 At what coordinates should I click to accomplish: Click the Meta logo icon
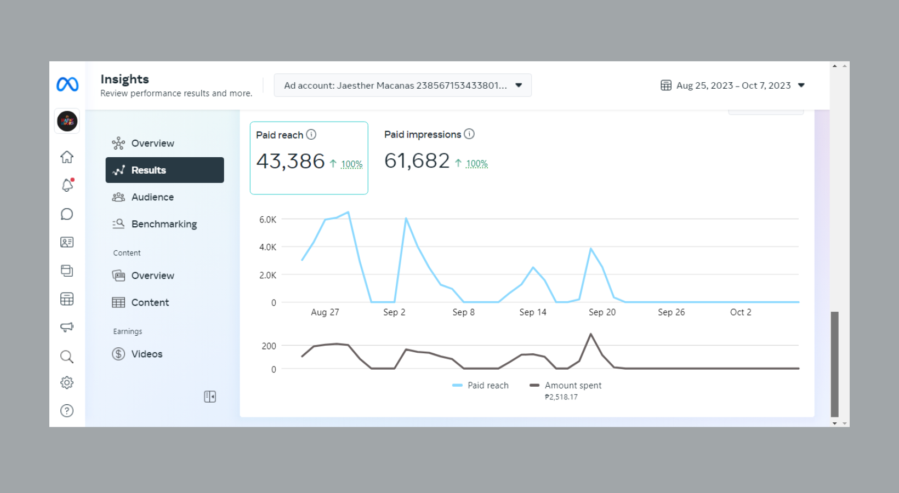(x=67, y=84)
